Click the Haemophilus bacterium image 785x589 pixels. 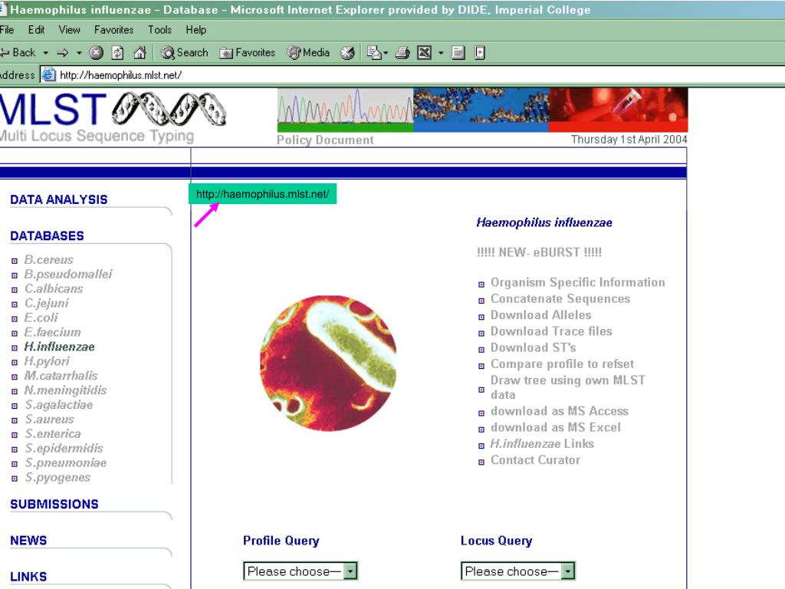[328, 364]
